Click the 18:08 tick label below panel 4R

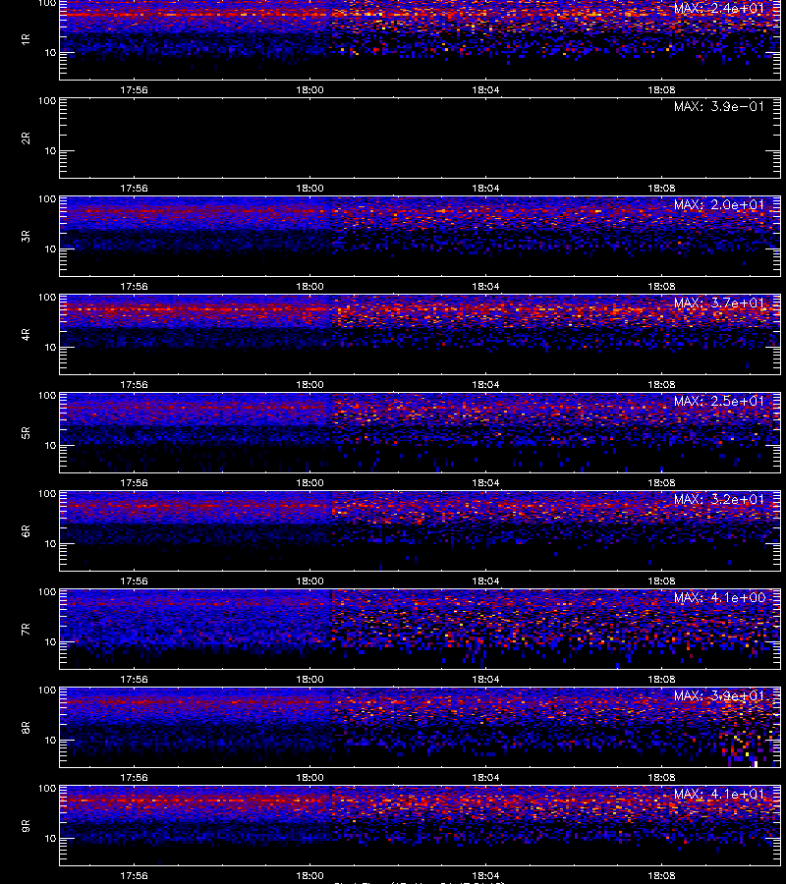point(661,384)
